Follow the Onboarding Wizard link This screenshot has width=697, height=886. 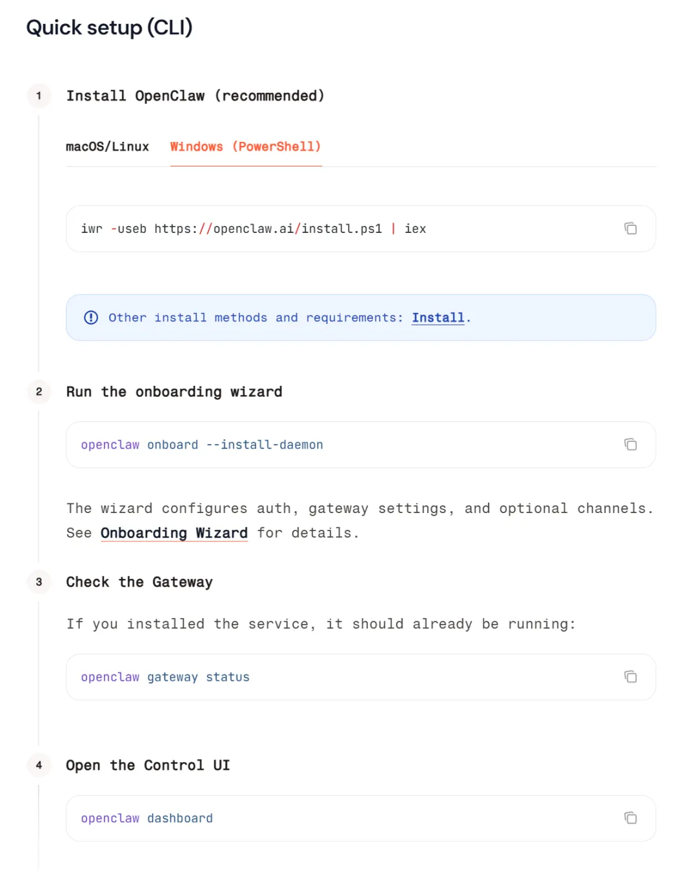tap(174, 533)
